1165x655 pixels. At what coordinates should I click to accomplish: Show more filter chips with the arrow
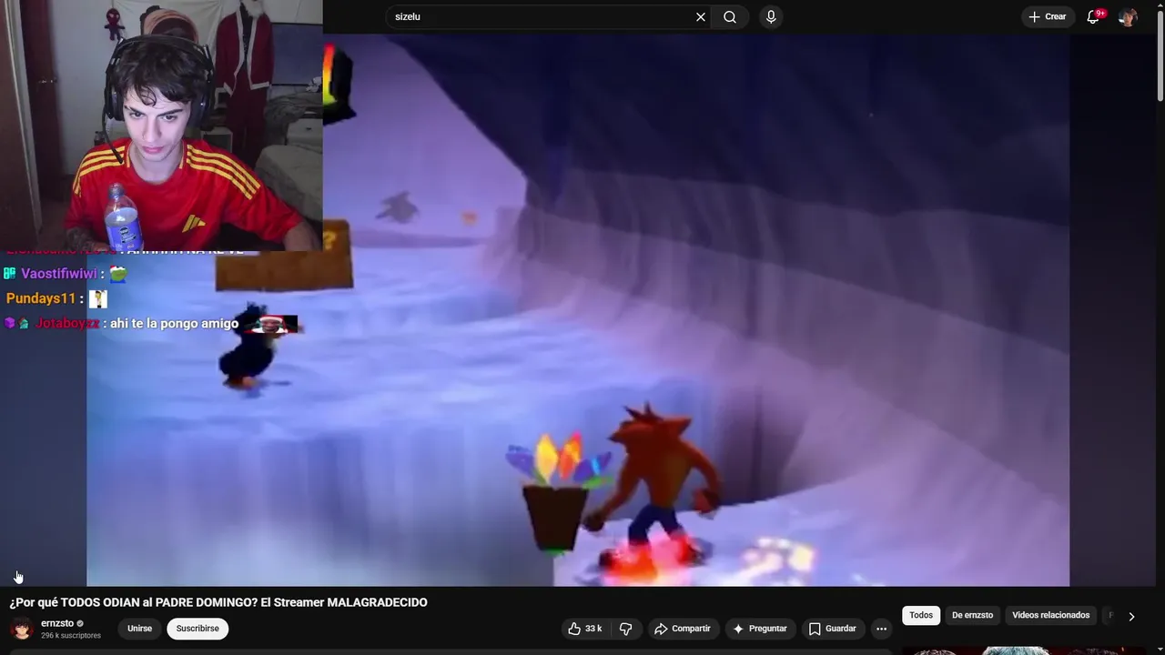[x=1131, y=616]
